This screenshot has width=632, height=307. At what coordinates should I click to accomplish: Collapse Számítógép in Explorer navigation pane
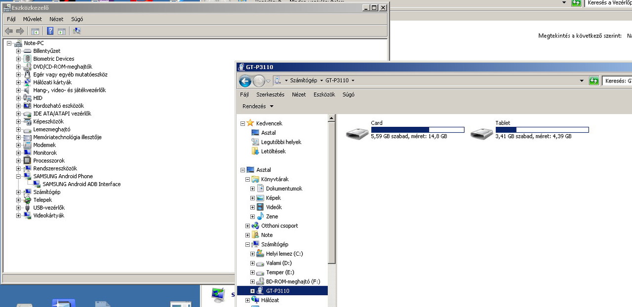[x=248, y=244]
